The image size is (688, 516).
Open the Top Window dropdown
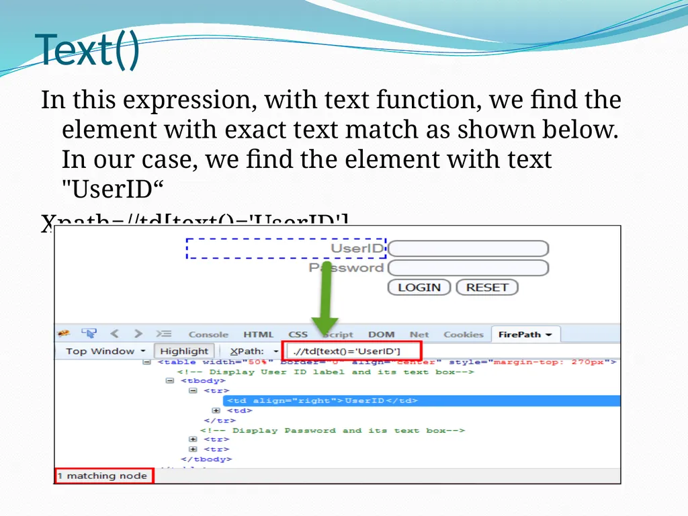105,351
